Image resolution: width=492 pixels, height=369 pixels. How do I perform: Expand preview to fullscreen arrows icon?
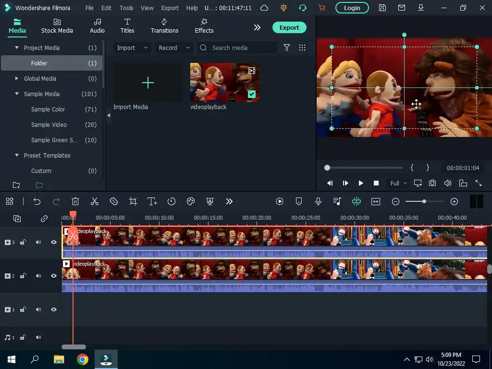(x=479, y=183)
